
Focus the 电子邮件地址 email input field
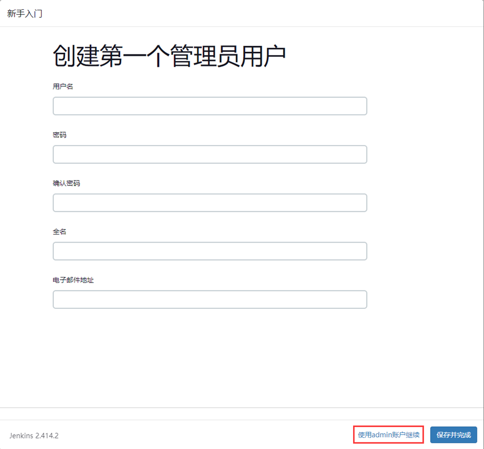tap(210, 299)
